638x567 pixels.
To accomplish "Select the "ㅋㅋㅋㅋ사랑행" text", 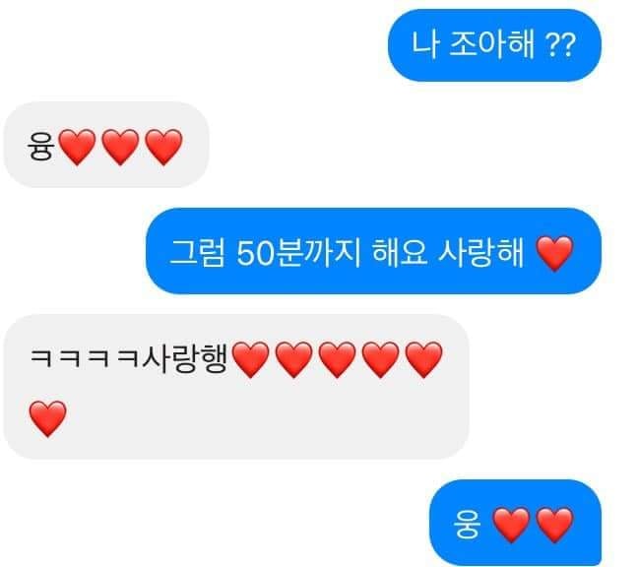I will coord(129,359).
